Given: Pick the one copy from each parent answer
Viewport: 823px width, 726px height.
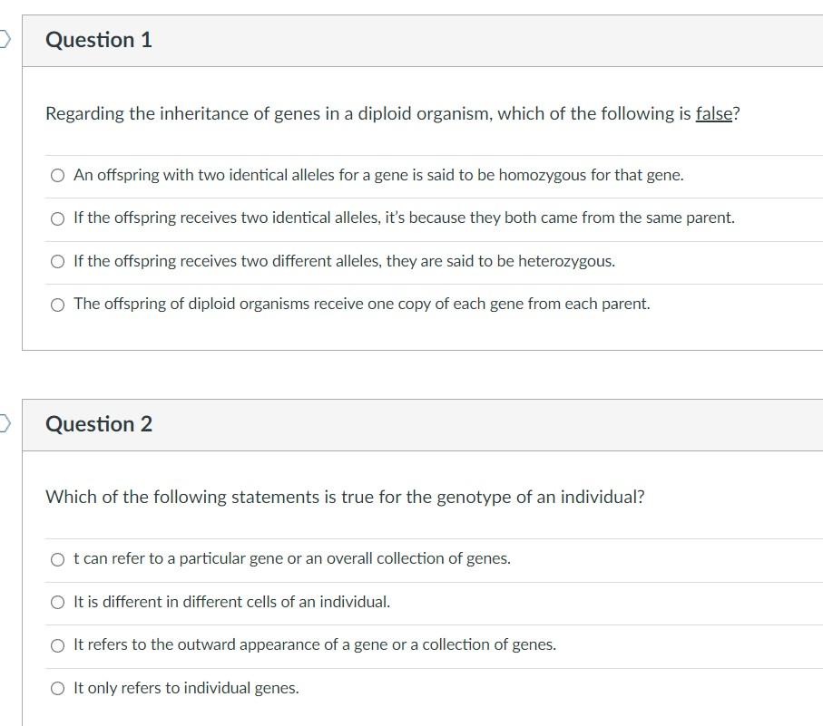Looking at the screenshot, I should click(x=57, y=304).
